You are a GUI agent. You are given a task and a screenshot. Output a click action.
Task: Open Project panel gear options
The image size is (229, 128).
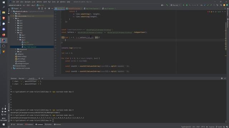(49, 9)
